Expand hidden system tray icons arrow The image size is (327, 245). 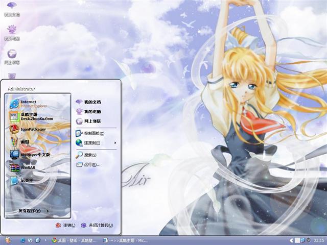pyautogui.click(x=292, y=240)
